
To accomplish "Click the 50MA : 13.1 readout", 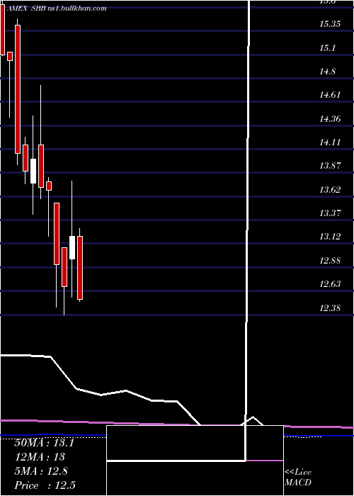I will pyautogui.click(x=44, y=443).
